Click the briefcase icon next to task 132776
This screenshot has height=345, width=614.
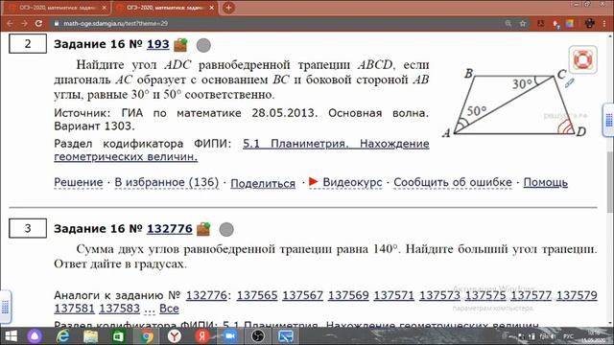[x=203, y=229]
